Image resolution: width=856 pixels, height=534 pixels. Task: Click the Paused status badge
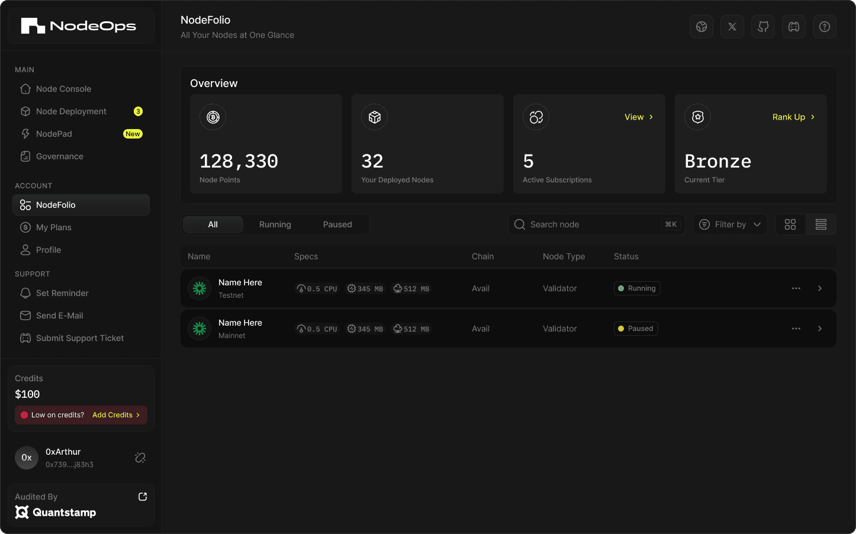(x=636, y=329)
